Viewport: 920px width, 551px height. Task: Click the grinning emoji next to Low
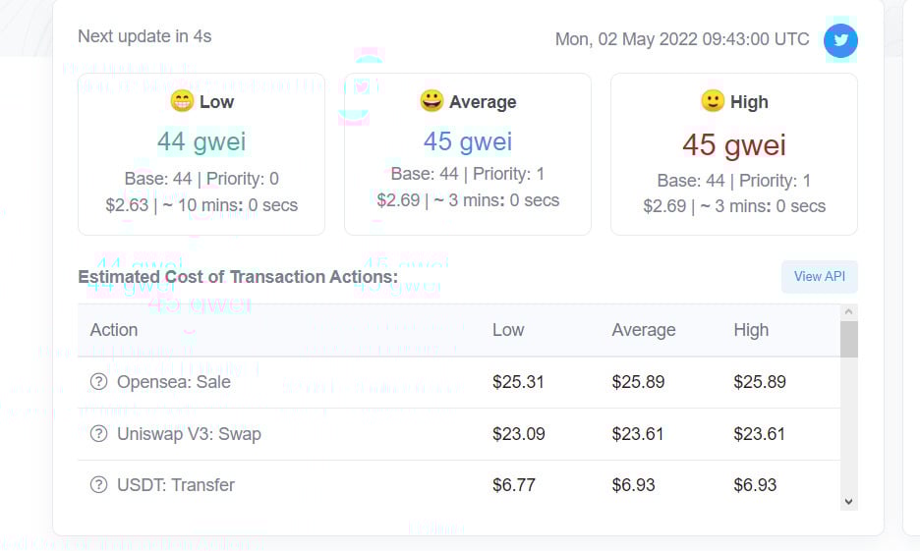pyautogui.click(x=182, y=101)
